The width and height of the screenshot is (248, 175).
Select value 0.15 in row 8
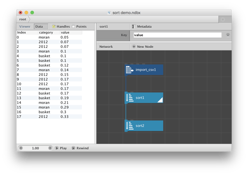pos(64,75)
